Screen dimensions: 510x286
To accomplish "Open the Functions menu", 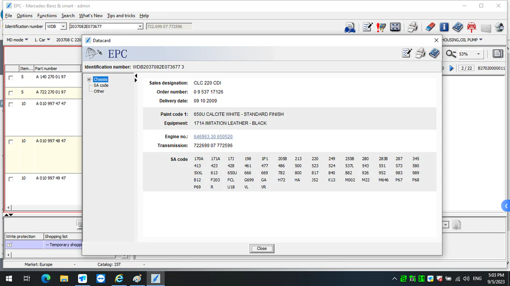I will point(47,16).
